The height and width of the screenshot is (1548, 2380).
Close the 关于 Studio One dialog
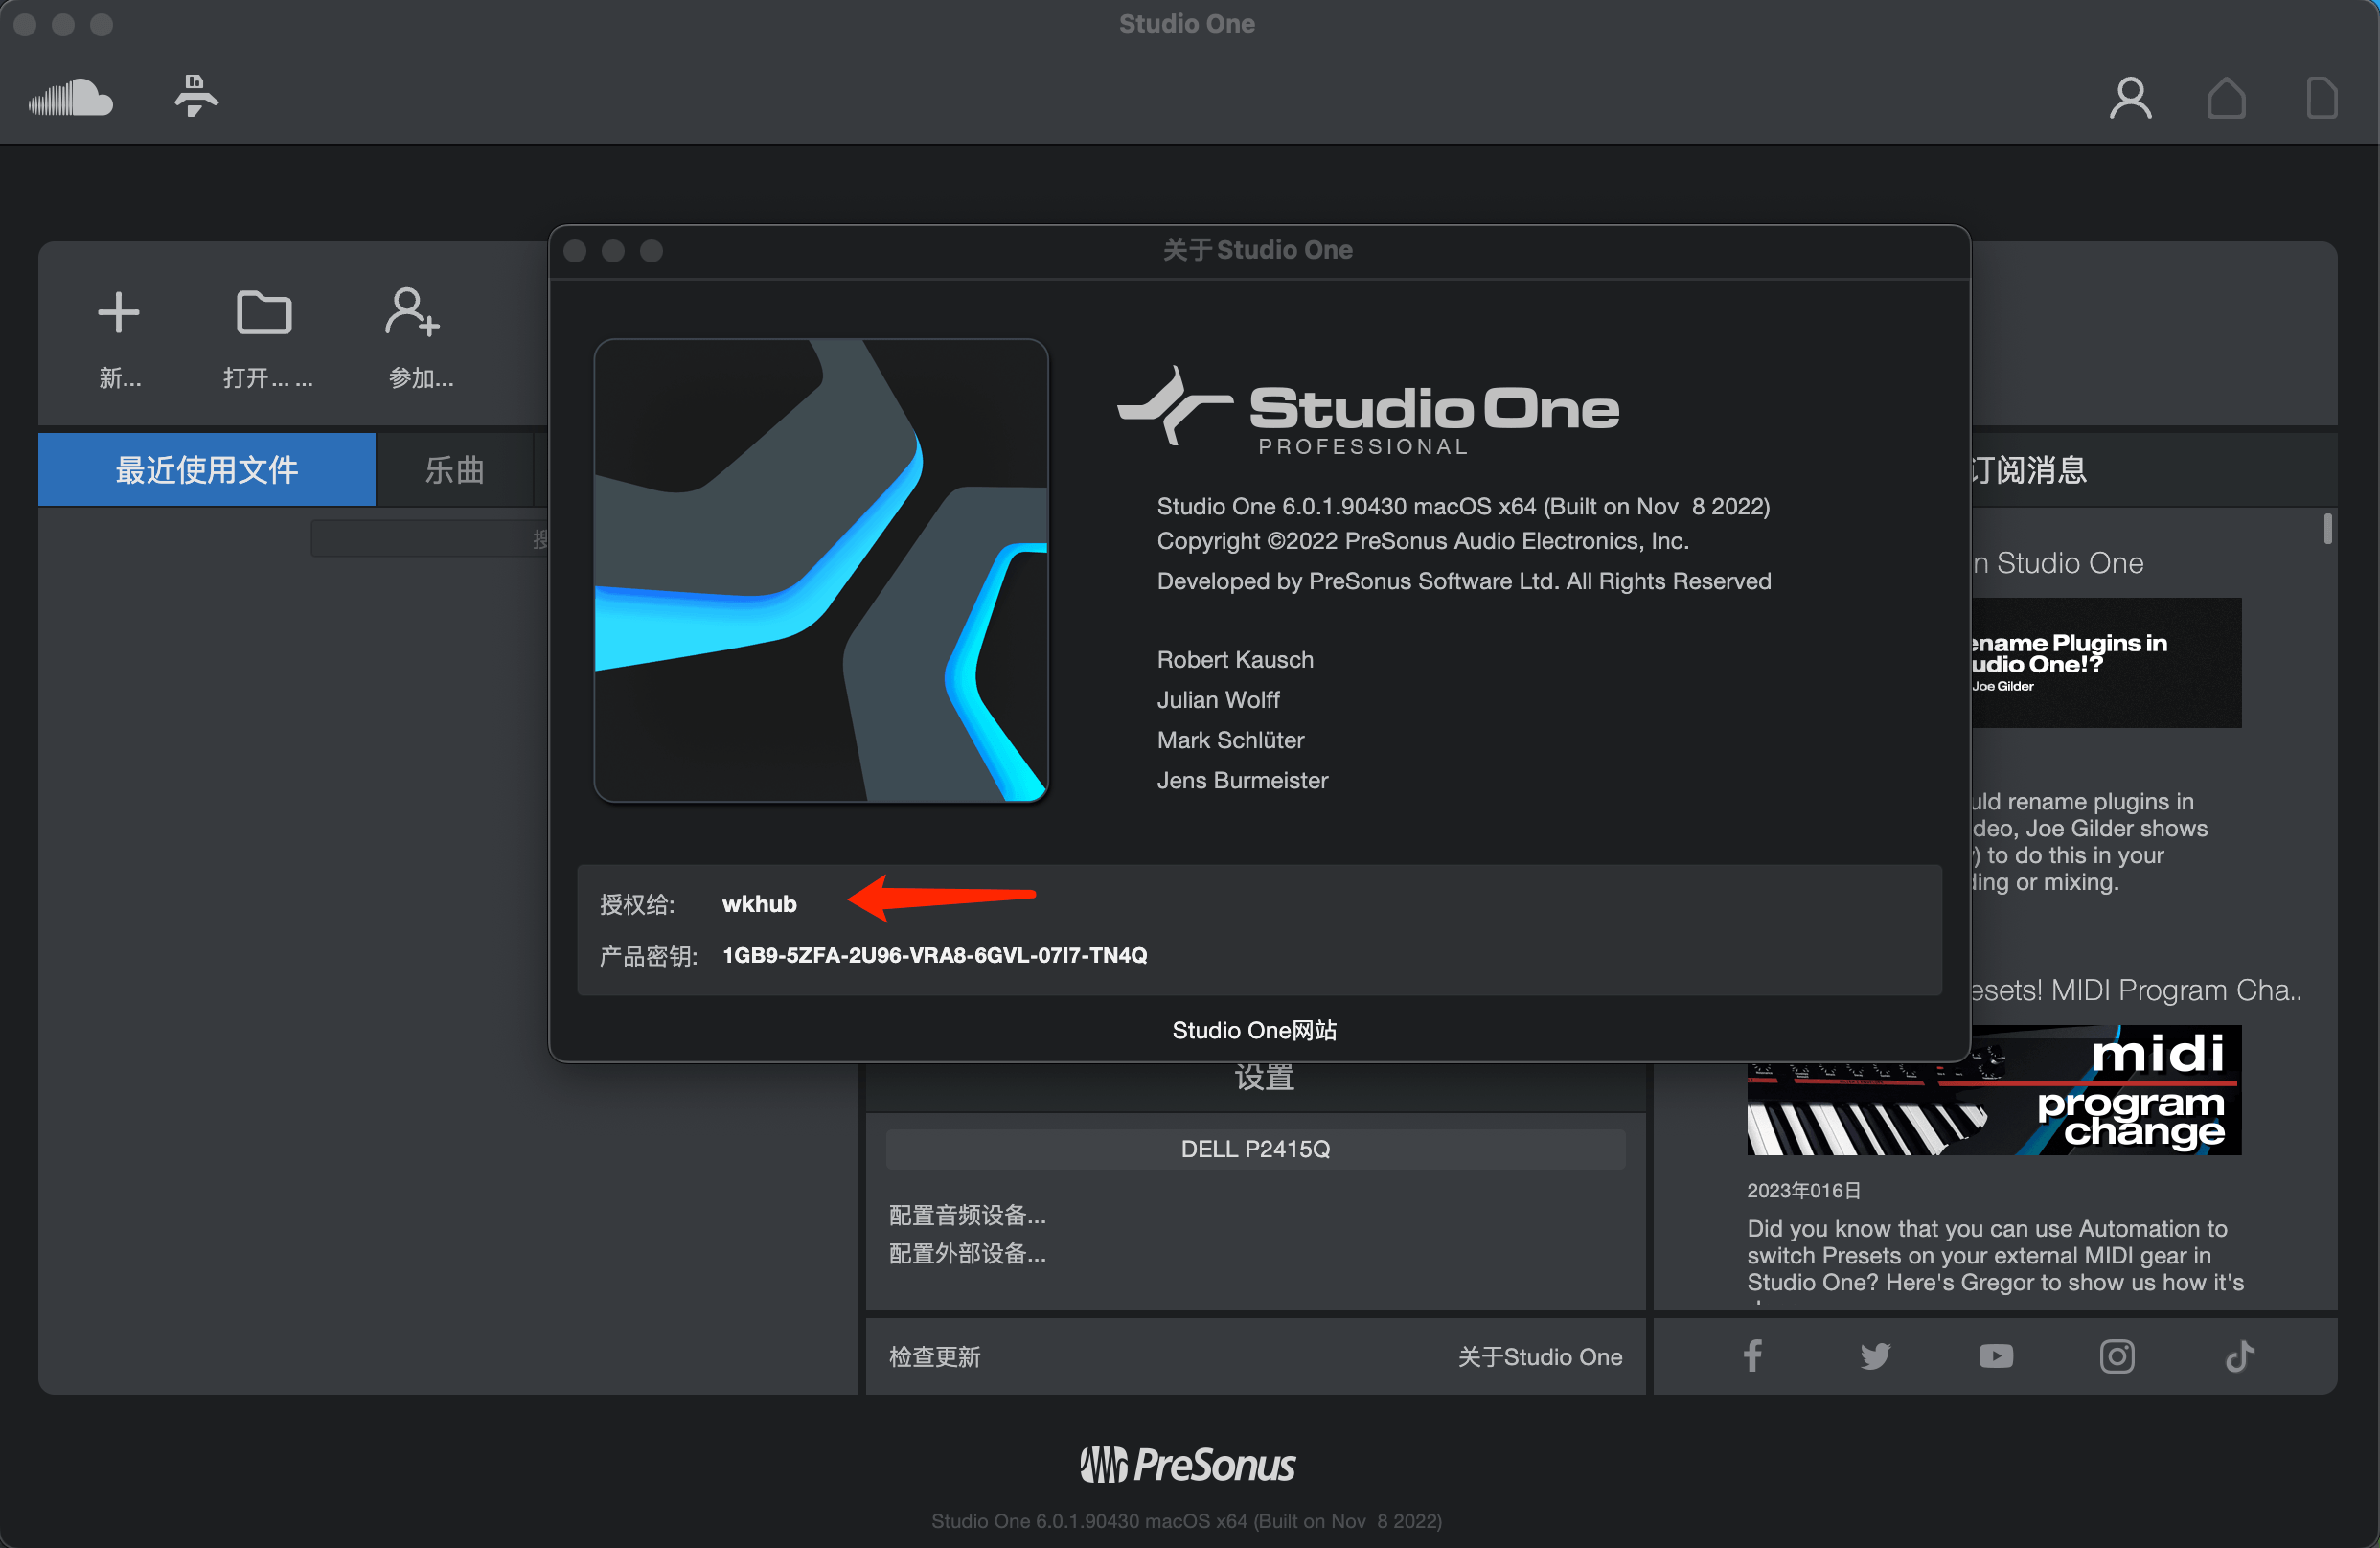[x=575, y=250]
